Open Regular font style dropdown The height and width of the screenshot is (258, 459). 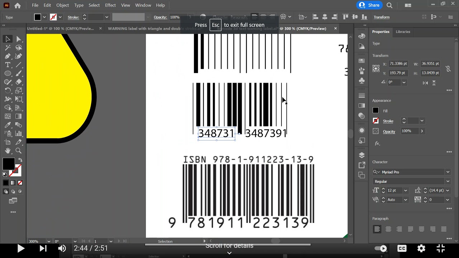448,181
